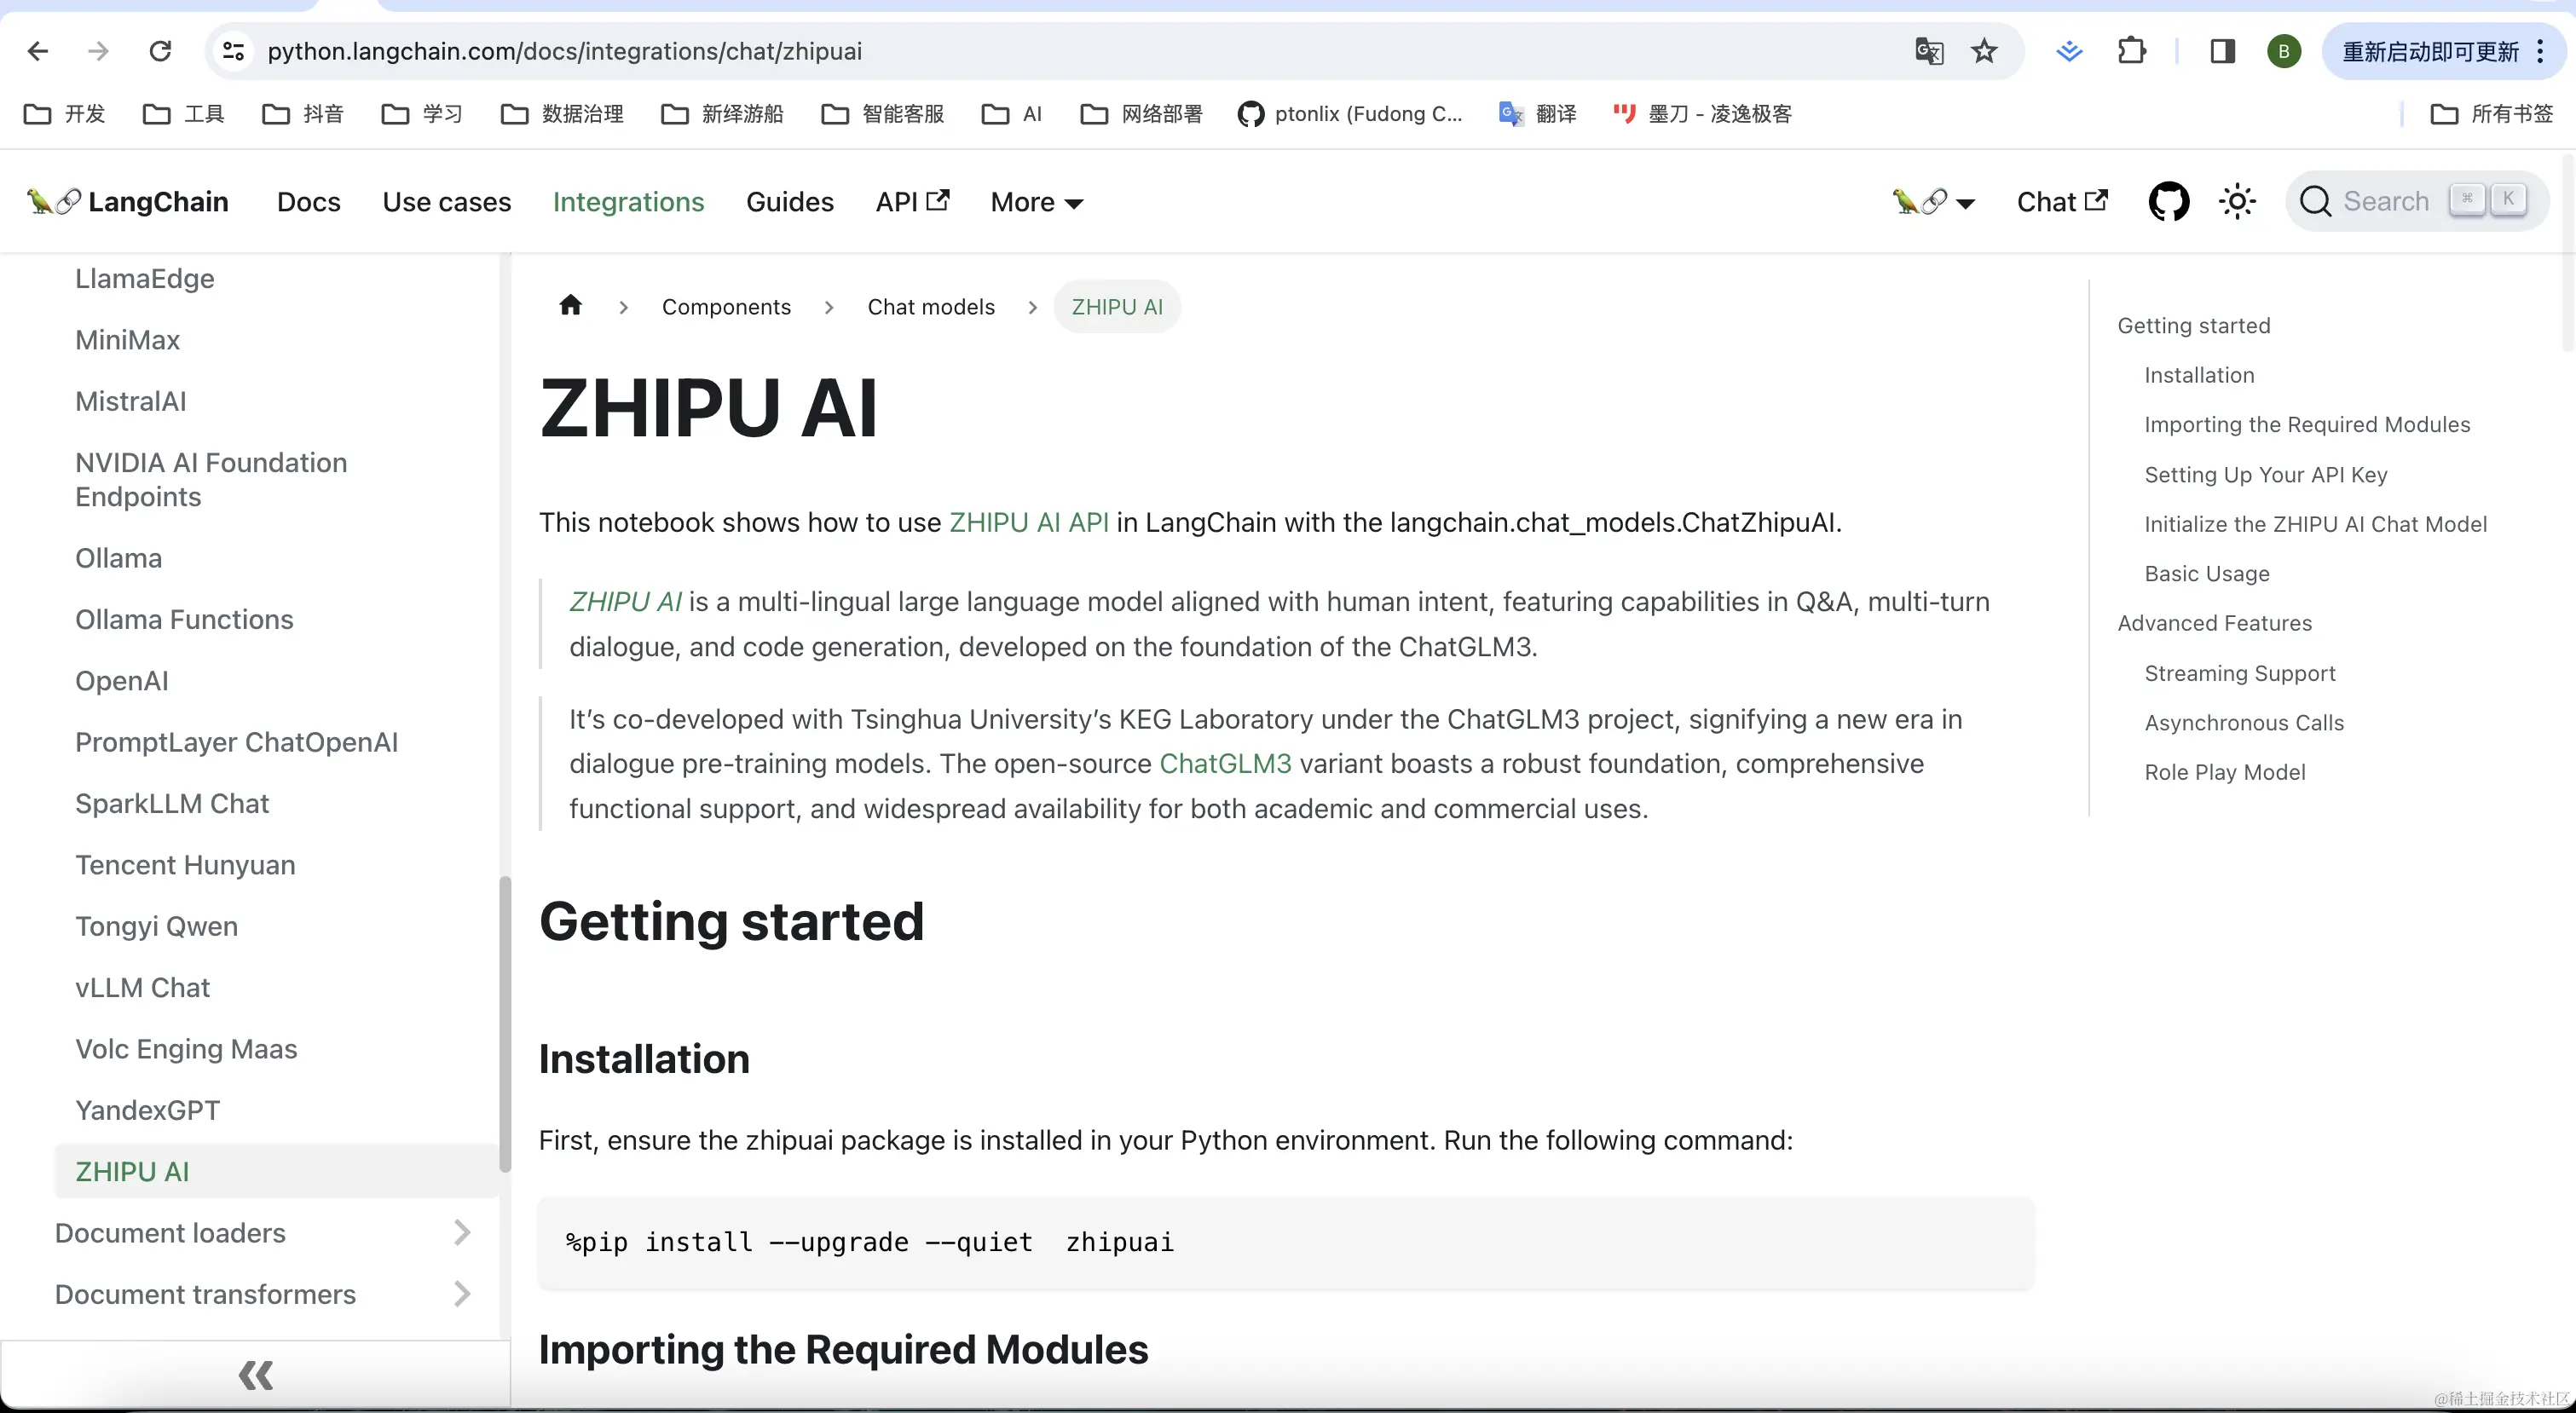This screenshot has height=1413, width=2576.
Task: Go to the home breadcrumb icon
Action: click(x=570, y=305)
